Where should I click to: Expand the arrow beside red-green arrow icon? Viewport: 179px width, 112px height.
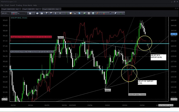click(x=107, y=13)
